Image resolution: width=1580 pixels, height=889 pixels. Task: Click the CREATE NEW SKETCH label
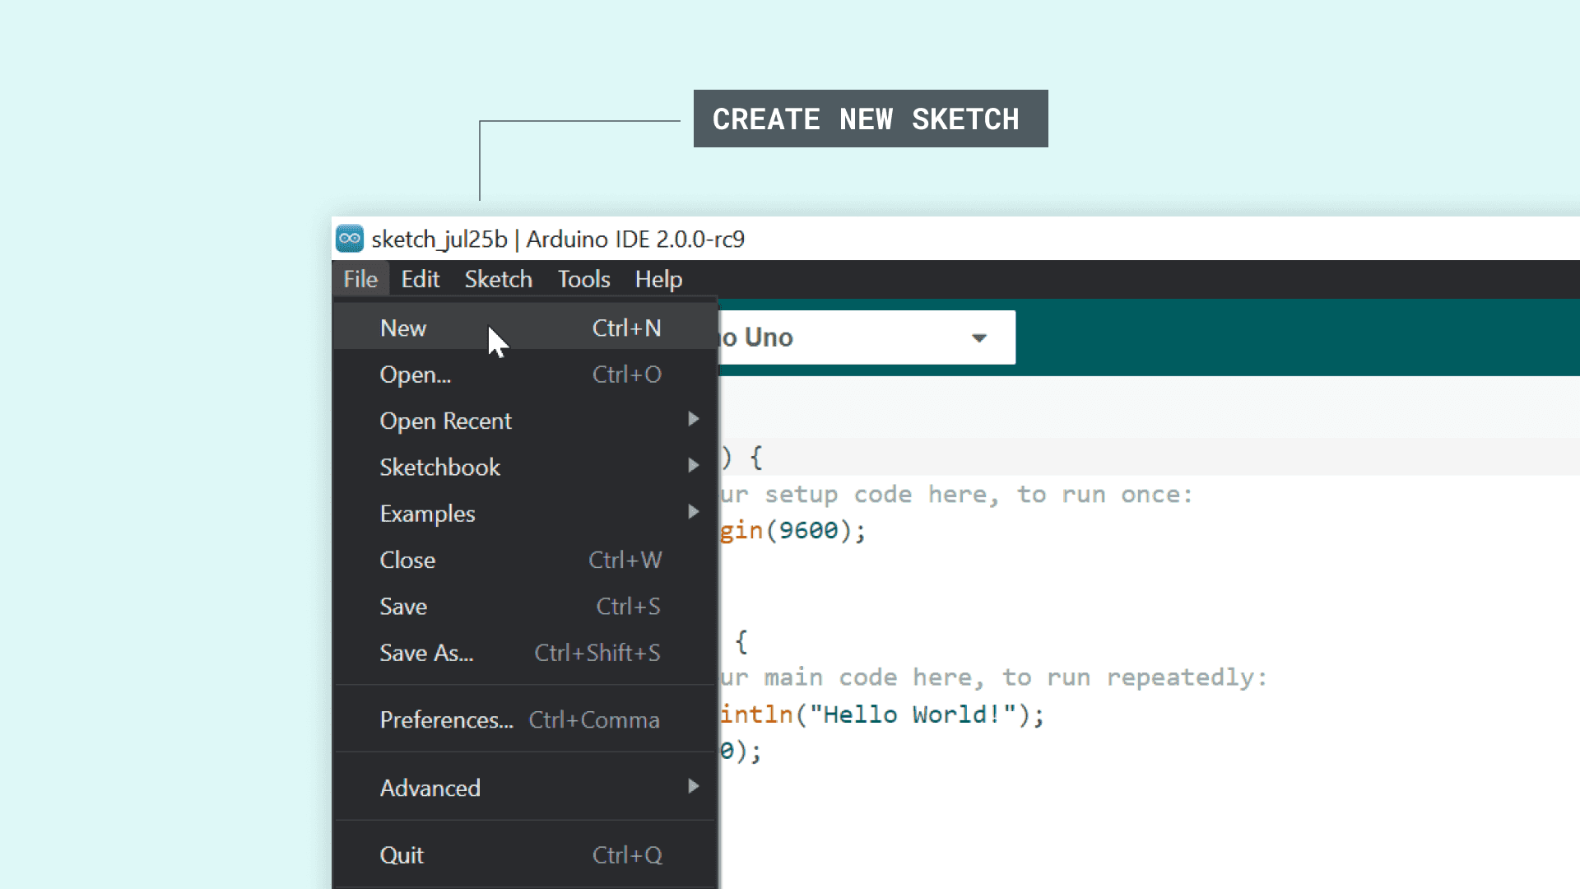tap(870, 119)
